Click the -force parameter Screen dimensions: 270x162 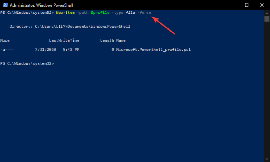pos(144,13)
